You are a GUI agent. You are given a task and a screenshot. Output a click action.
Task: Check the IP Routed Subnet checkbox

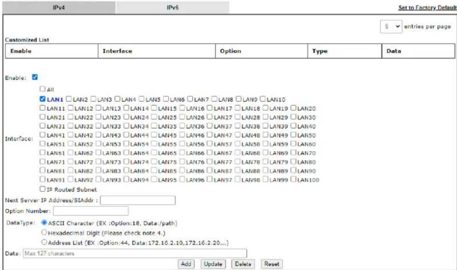(42, 189)
